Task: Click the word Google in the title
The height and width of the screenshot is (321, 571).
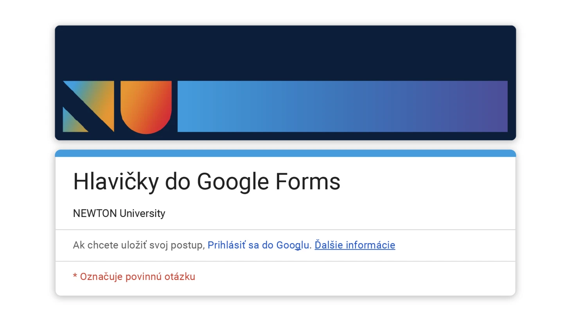Action: [233, 182]
